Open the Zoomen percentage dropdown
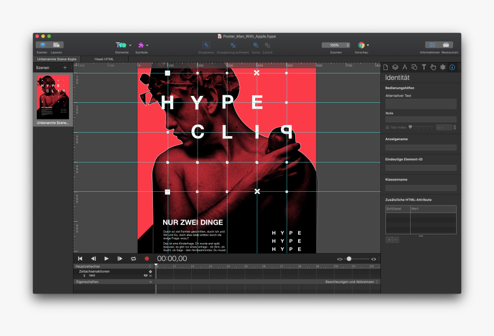Image resolution: width=494 pixels, height=336 pixels. tap(335, 45)
